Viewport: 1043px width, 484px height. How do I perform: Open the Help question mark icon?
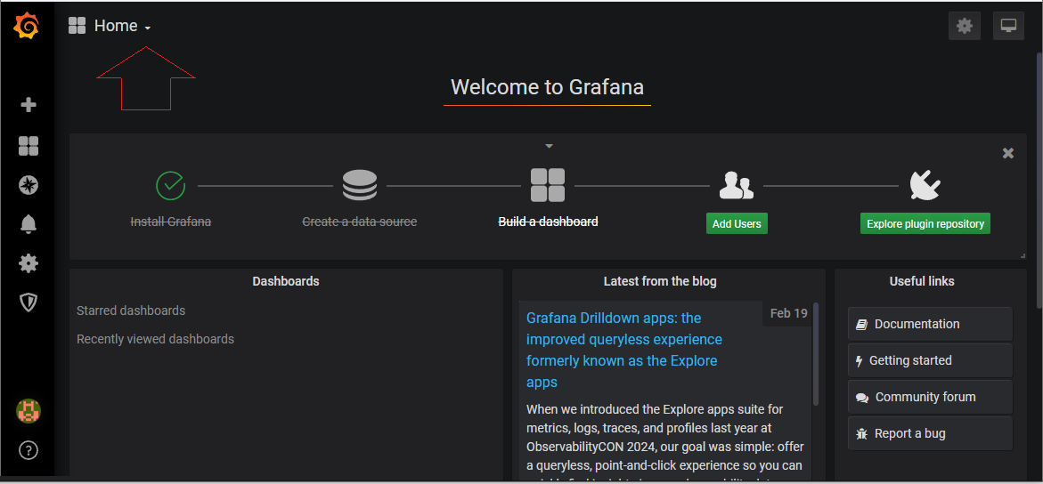(29, 450)
